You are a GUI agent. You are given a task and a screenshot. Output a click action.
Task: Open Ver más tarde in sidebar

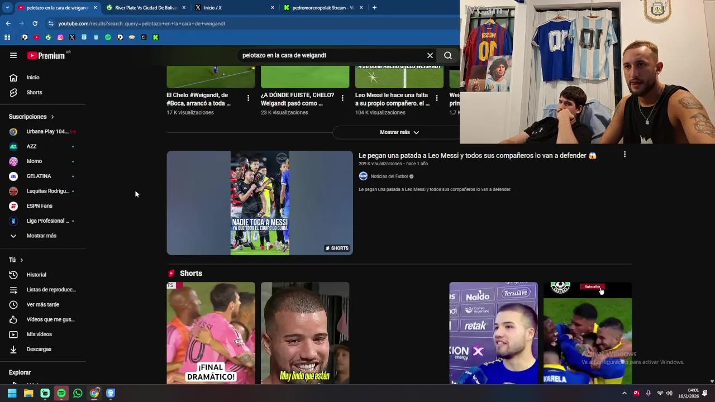point(43,304)
